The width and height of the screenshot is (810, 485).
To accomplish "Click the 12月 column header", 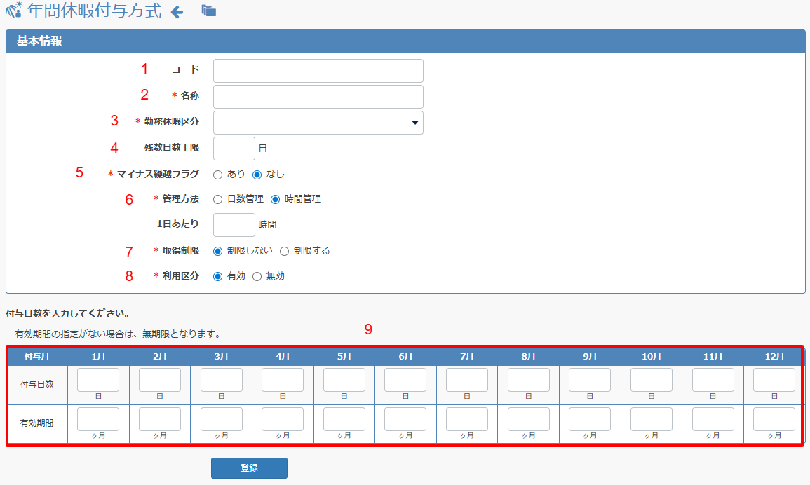I will click(x=774, y=356).
